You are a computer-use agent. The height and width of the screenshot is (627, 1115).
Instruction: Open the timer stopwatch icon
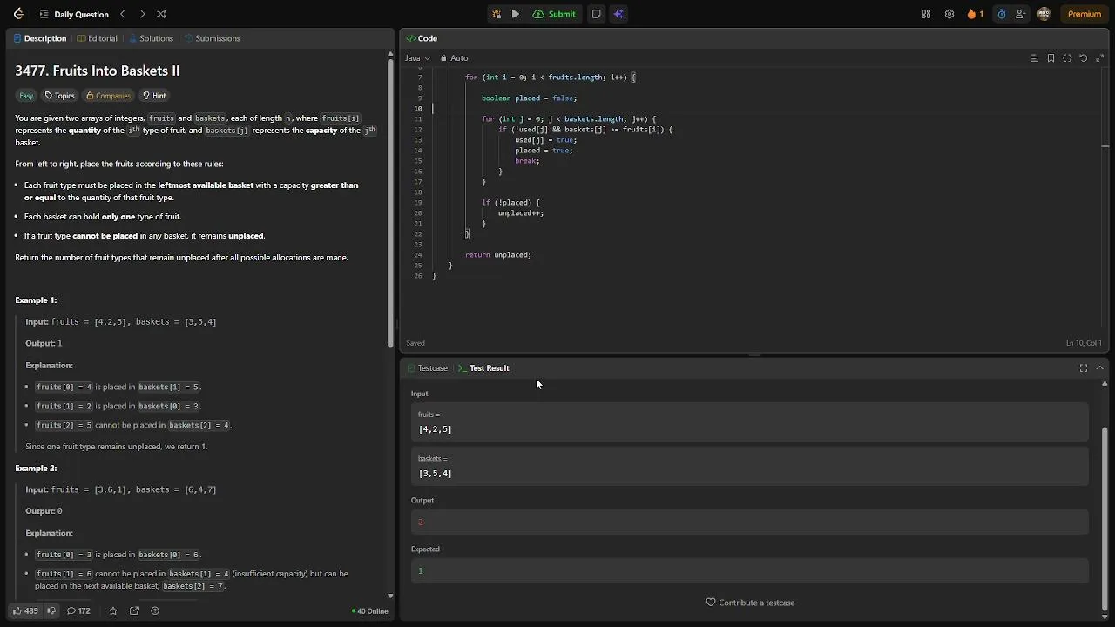[x=1001, y=14]
